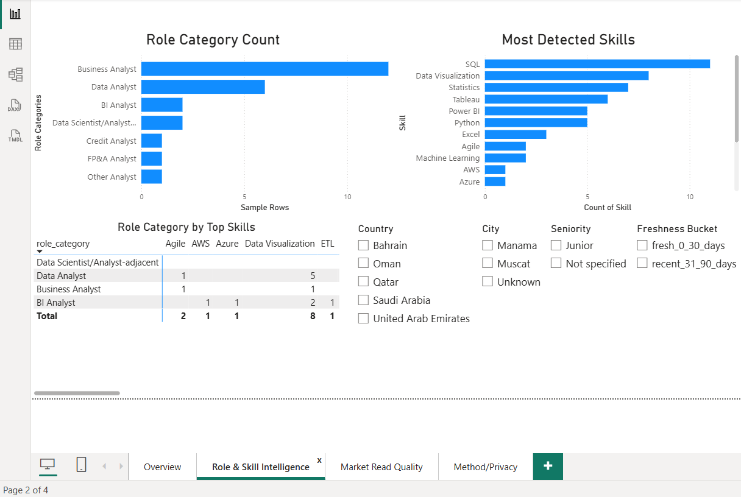
Task: Click the ETL column header
Action: coord(328,244)
